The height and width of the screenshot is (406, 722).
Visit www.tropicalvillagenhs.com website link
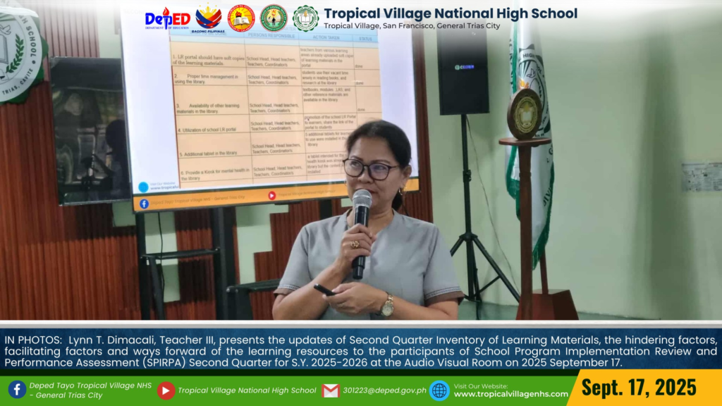tap(510, 394)
